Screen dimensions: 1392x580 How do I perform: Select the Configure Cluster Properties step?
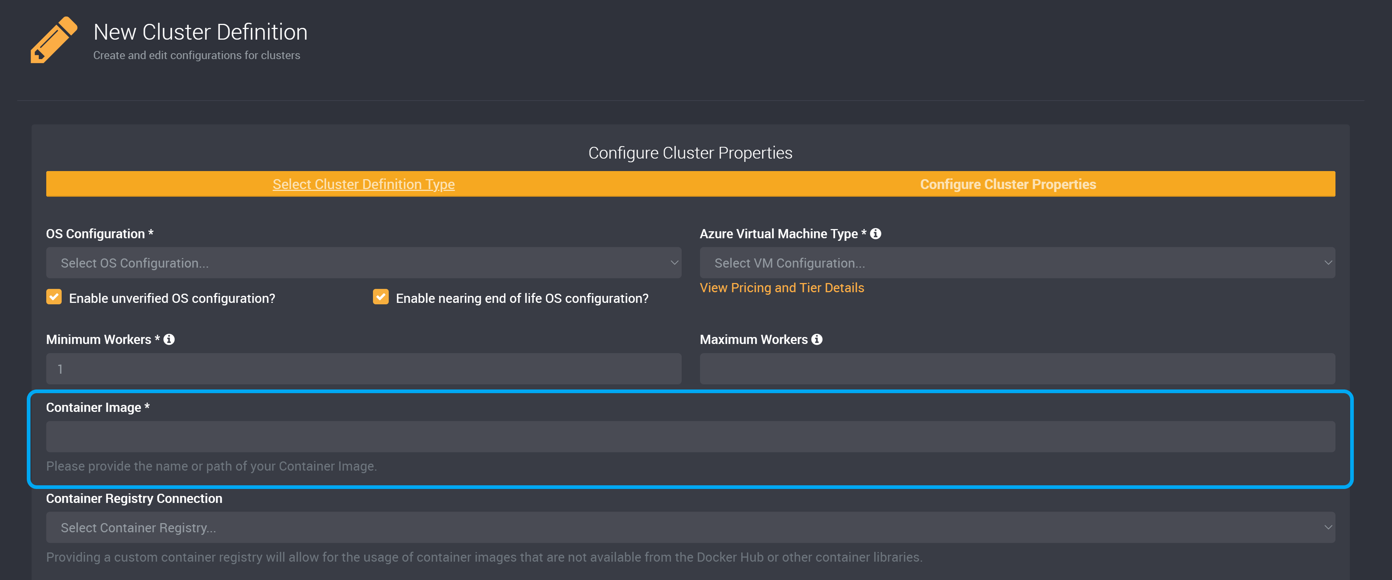tap(1008, 184)
